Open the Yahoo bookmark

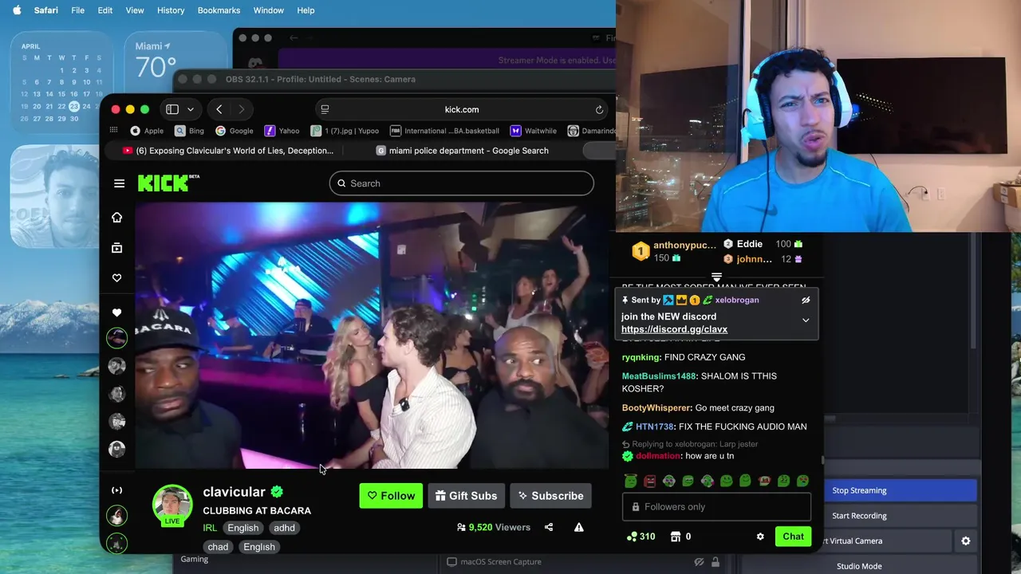point(282,131)
